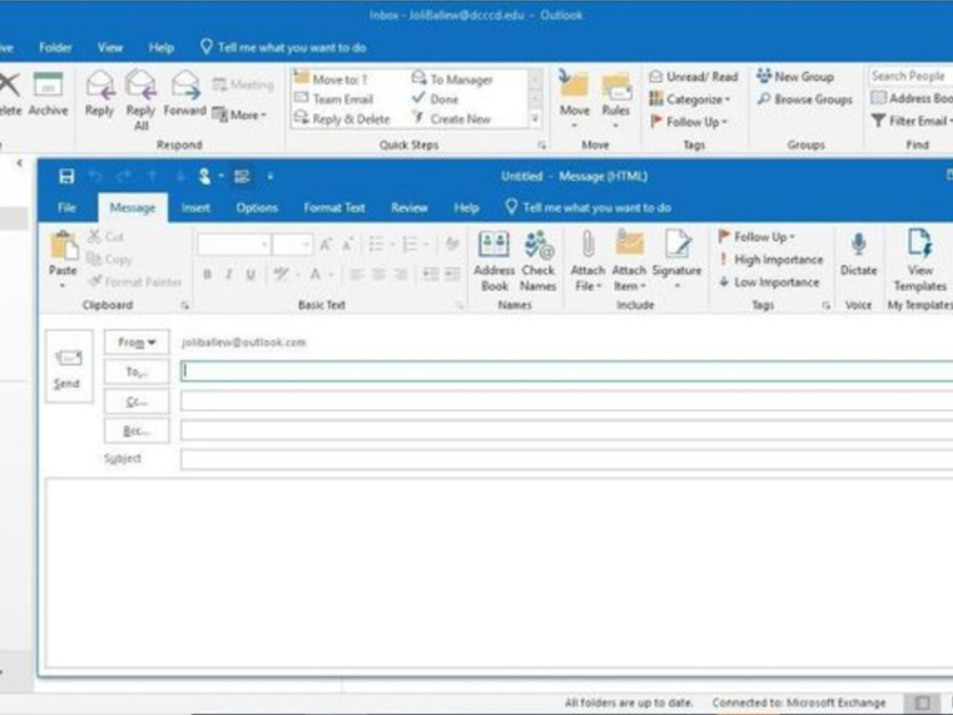Screen dimensions: 953x715
Task: Click New Group button
Action: 796,76
